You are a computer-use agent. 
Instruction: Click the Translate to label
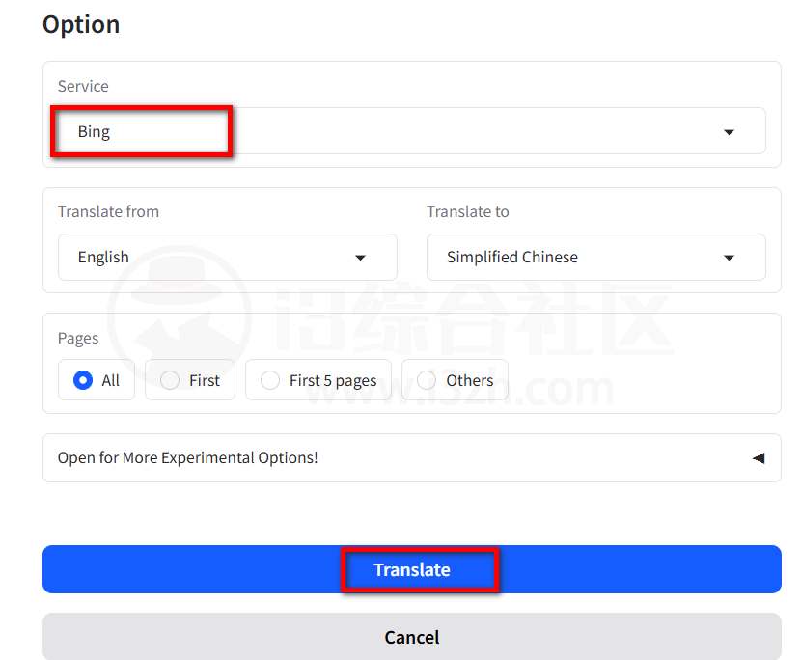point(467,211)
